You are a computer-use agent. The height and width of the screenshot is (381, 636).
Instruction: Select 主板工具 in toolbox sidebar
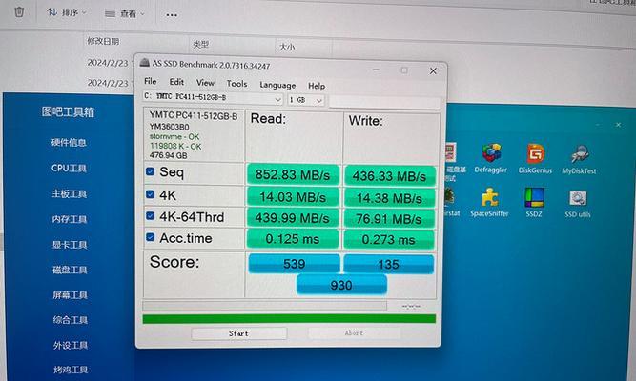(69, 193)
